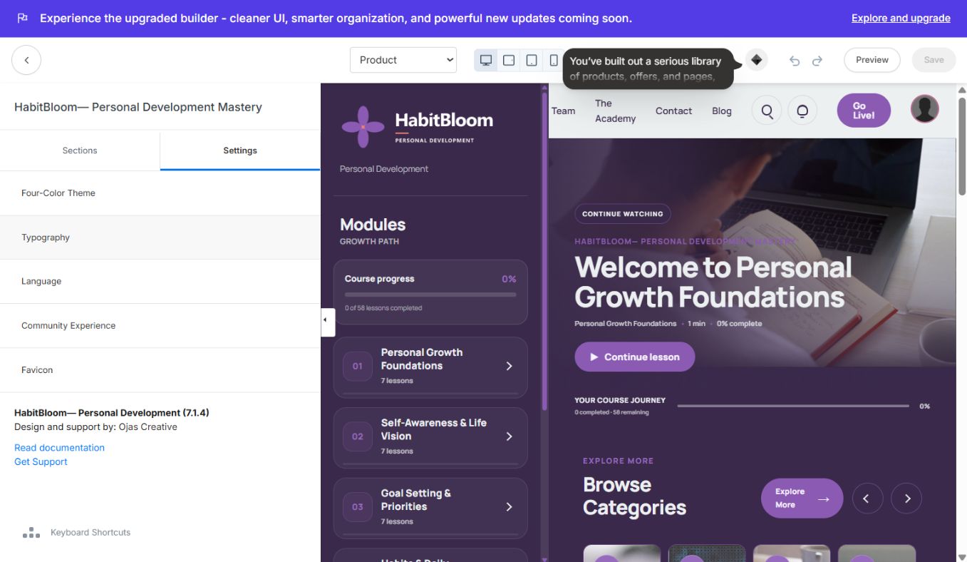Click Your Course Journey progress bar
Viewport: 967px width, 562px height.
click(x=793, y=406)
